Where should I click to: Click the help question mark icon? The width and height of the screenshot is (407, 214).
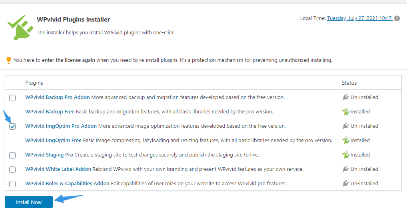pyautogui.click(x=397, y=18)
